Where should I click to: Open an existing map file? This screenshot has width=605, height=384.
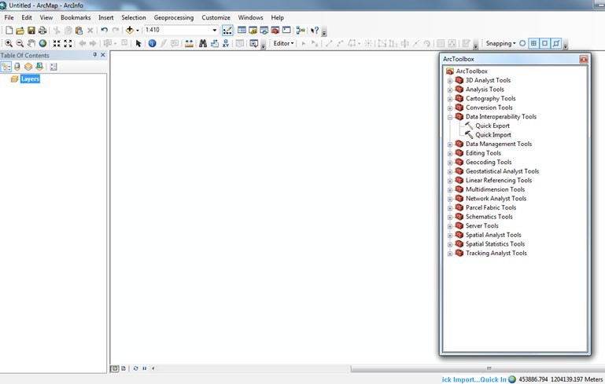[20, 30]
